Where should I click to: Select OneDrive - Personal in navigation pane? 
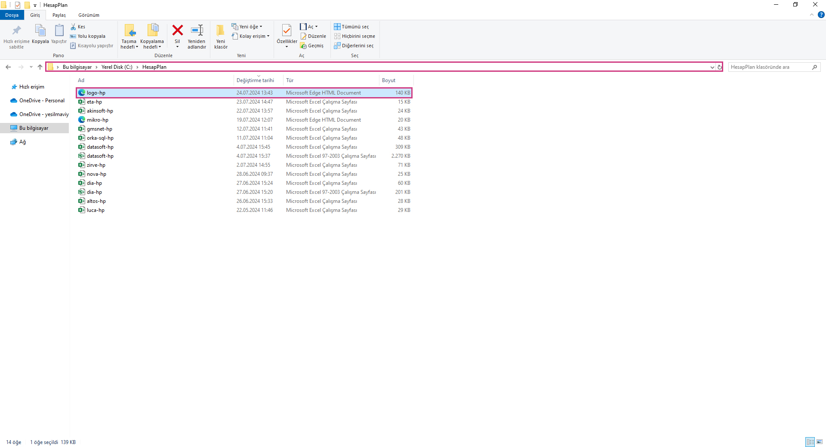coord(42,101)
